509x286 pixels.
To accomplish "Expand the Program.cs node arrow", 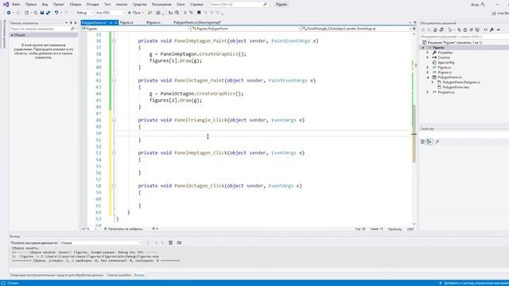I will tap(428, 92).
